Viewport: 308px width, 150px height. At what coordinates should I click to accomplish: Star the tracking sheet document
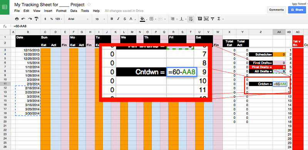(x=89, y=5)
